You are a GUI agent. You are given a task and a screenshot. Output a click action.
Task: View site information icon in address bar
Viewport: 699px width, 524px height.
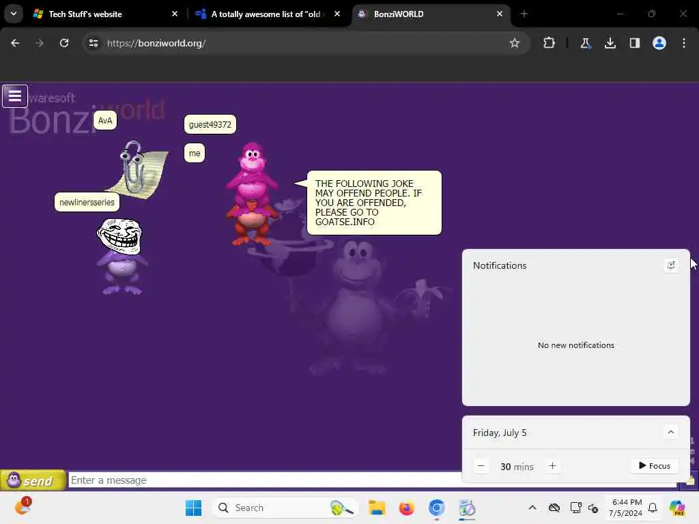coord(93,43)
